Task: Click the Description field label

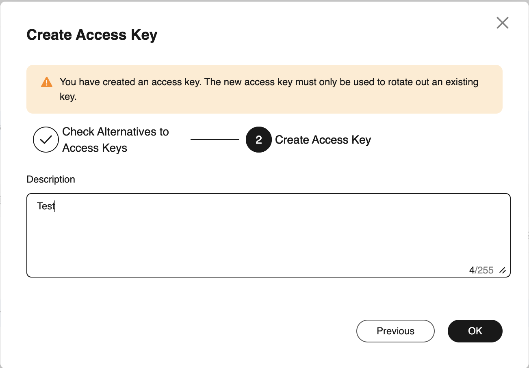Action: click(51, 179)
